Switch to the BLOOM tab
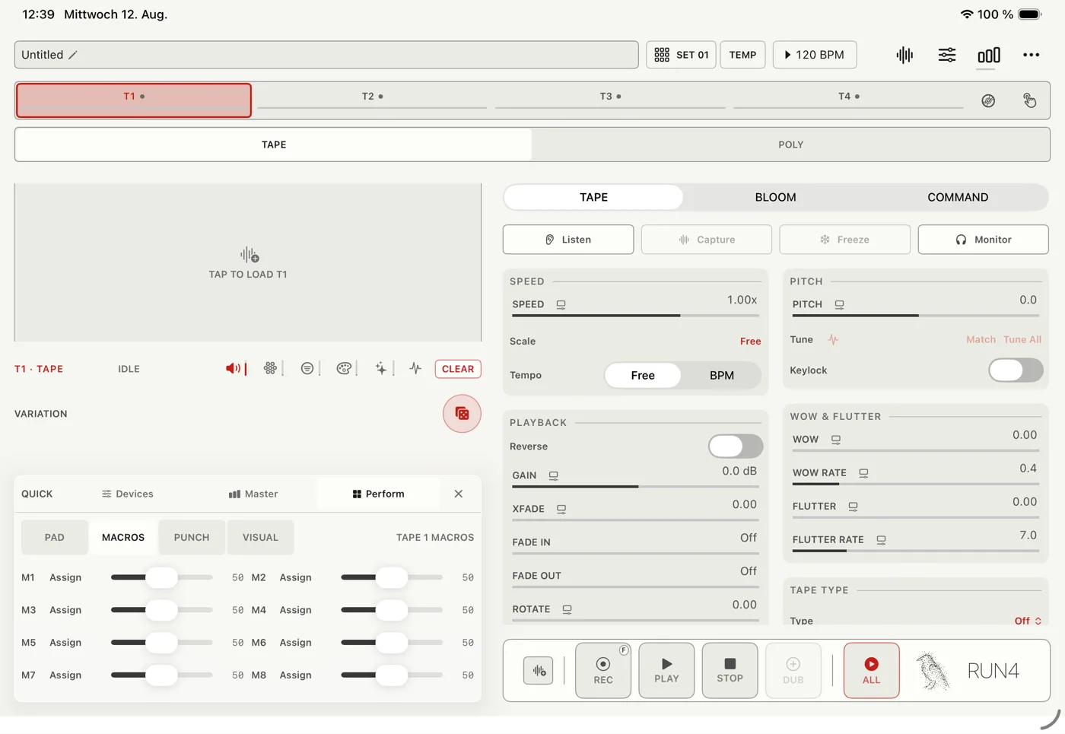Screen dimensions: 1065x734 (775, 197)
